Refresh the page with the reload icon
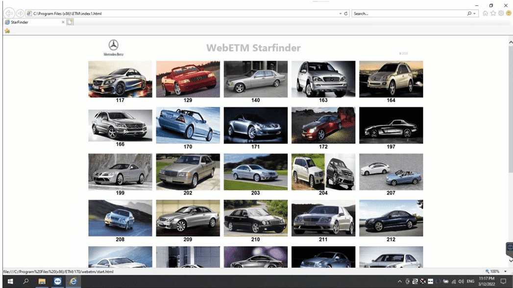The image size is (513, 288). pyautogui.click(x=346, y=14)
